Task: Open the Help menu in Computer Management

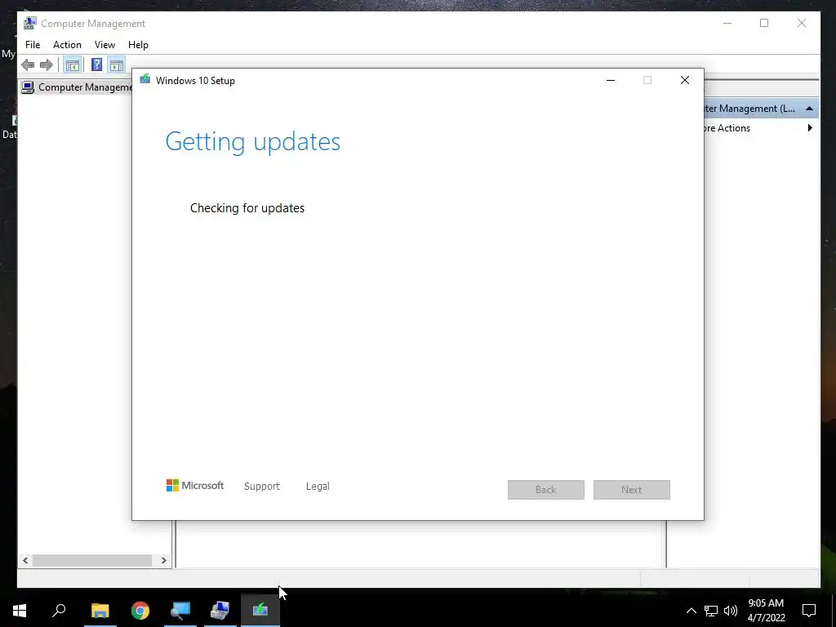Action: tap(138, 45)
